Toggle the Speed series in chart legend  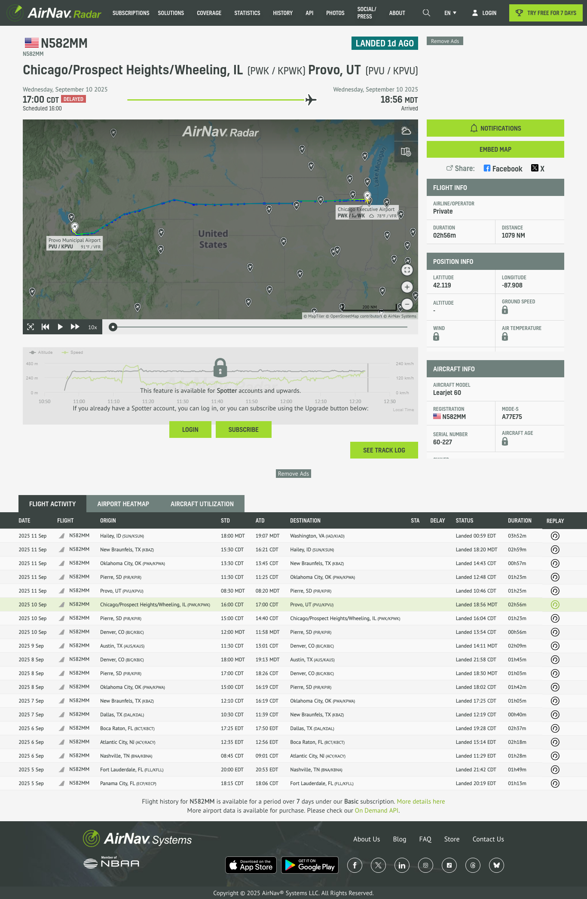pos(72,352)
